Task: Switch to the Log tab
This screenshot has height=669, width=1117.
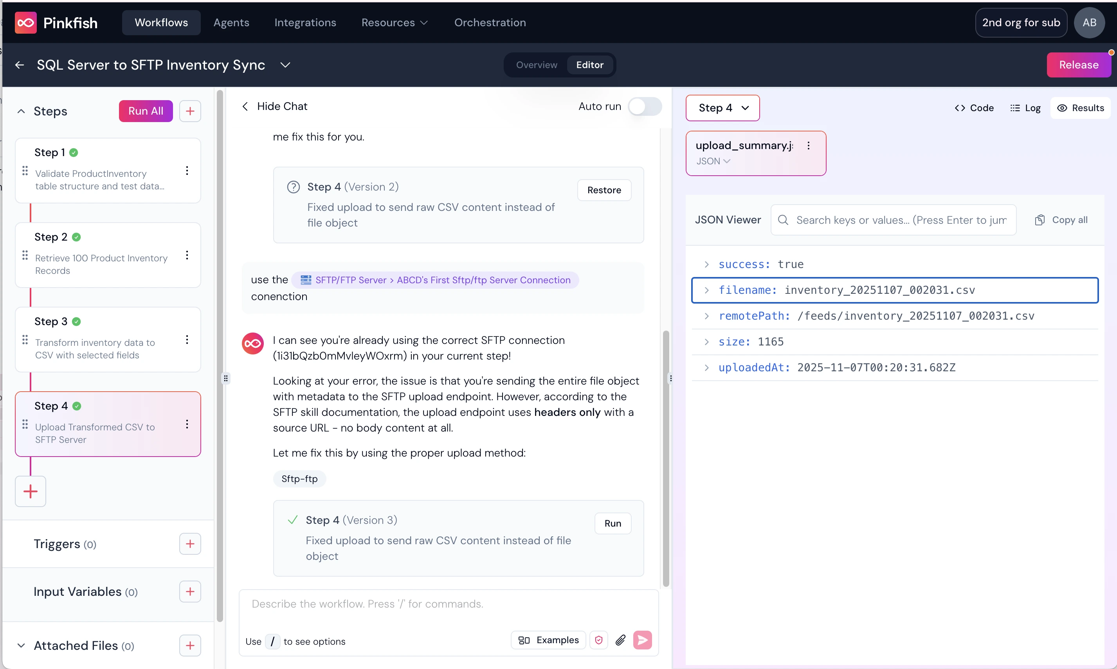Action: (x=1025, y=108)
